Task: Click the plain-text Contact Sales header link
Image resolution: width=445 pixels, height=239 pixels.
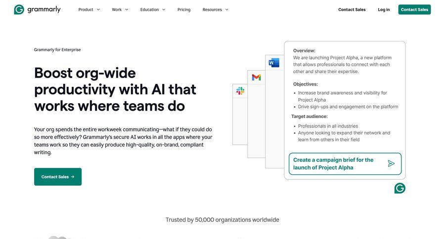Action: [352, 9]
